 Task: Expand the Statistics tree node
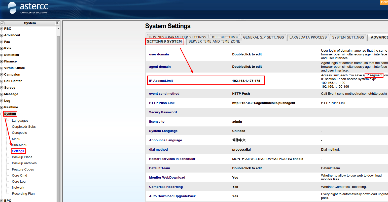[2, 55]
